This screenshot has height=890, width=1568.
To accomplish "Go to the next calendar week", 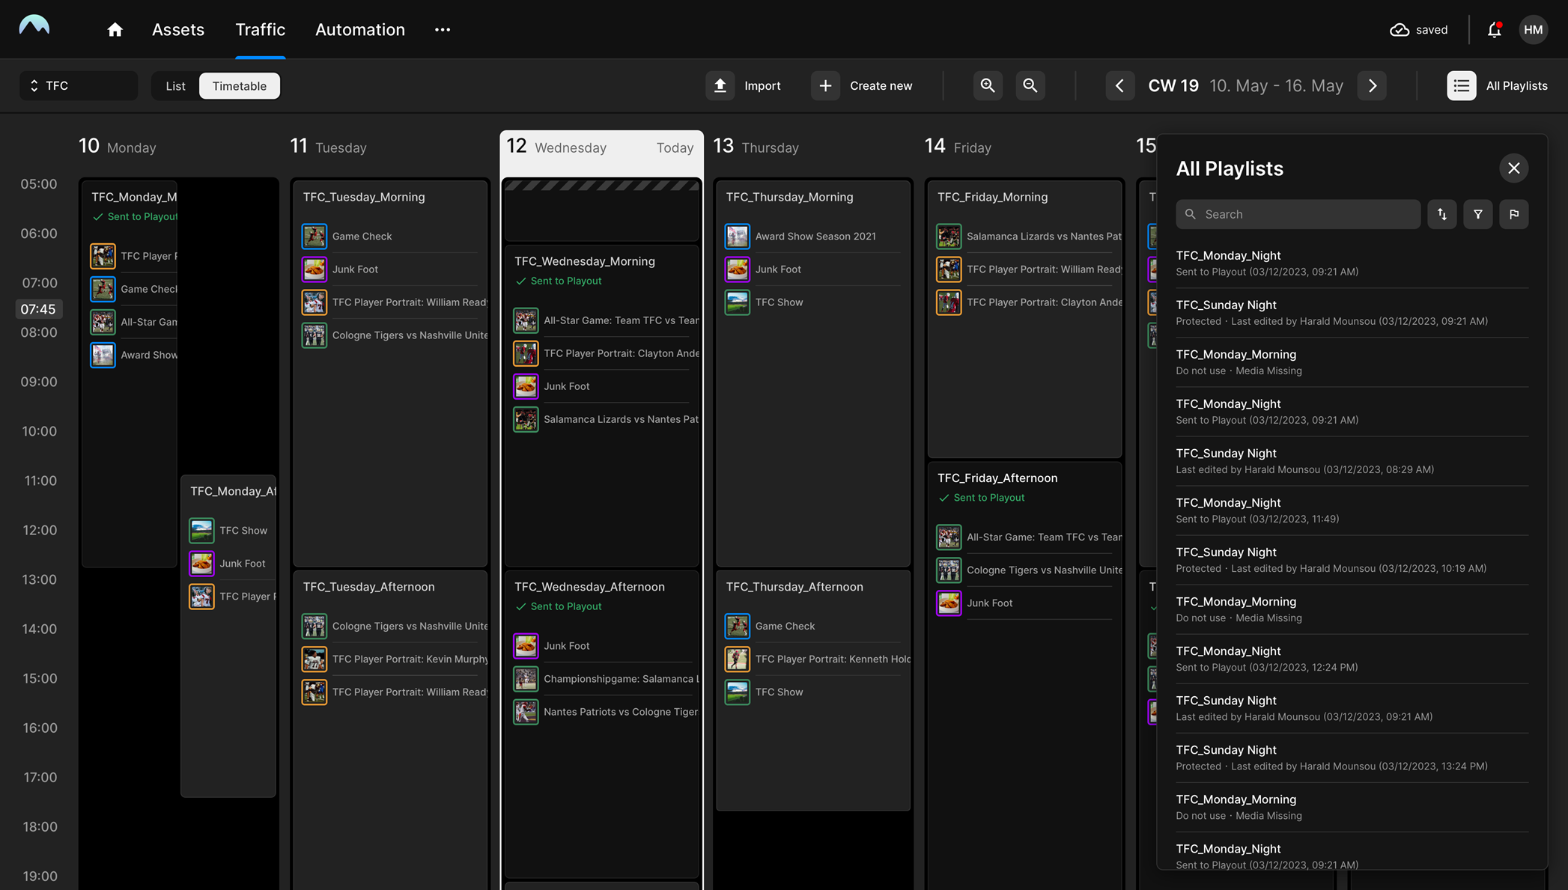I will pos(1372,85).
